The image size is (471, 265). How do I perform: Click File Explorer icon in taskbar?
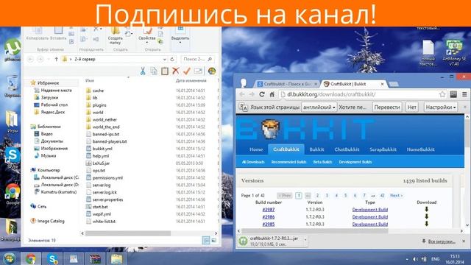click(116, 258)
